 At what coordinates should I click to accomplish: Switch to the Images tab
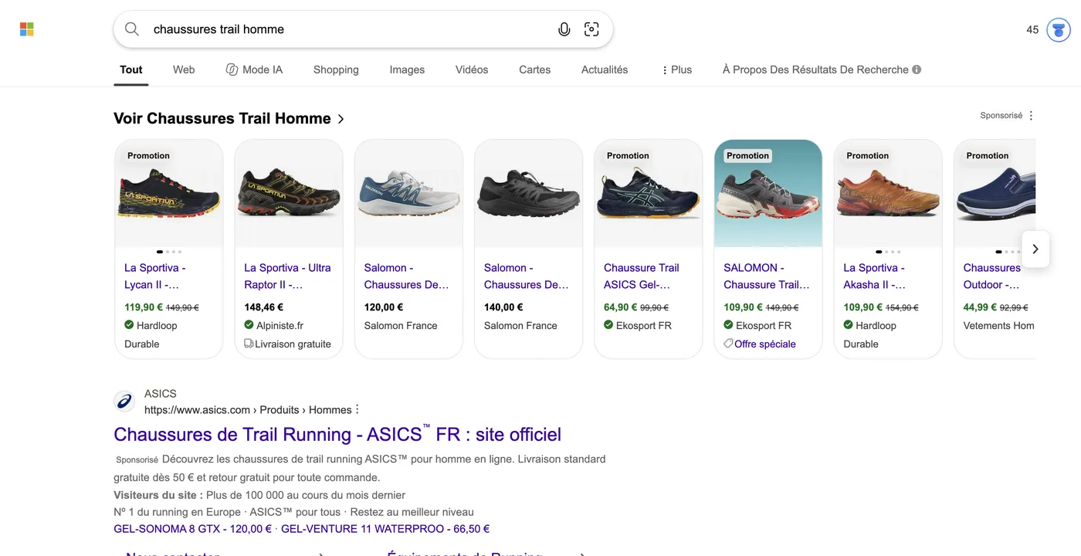pos(407,69)
